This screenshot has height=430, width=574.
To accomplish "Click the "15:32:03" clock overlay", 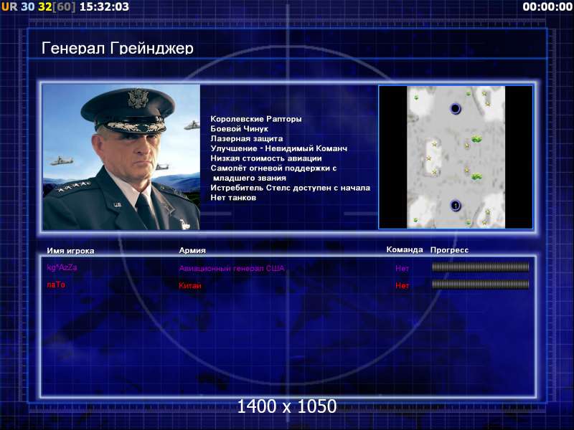I will 104,6.
